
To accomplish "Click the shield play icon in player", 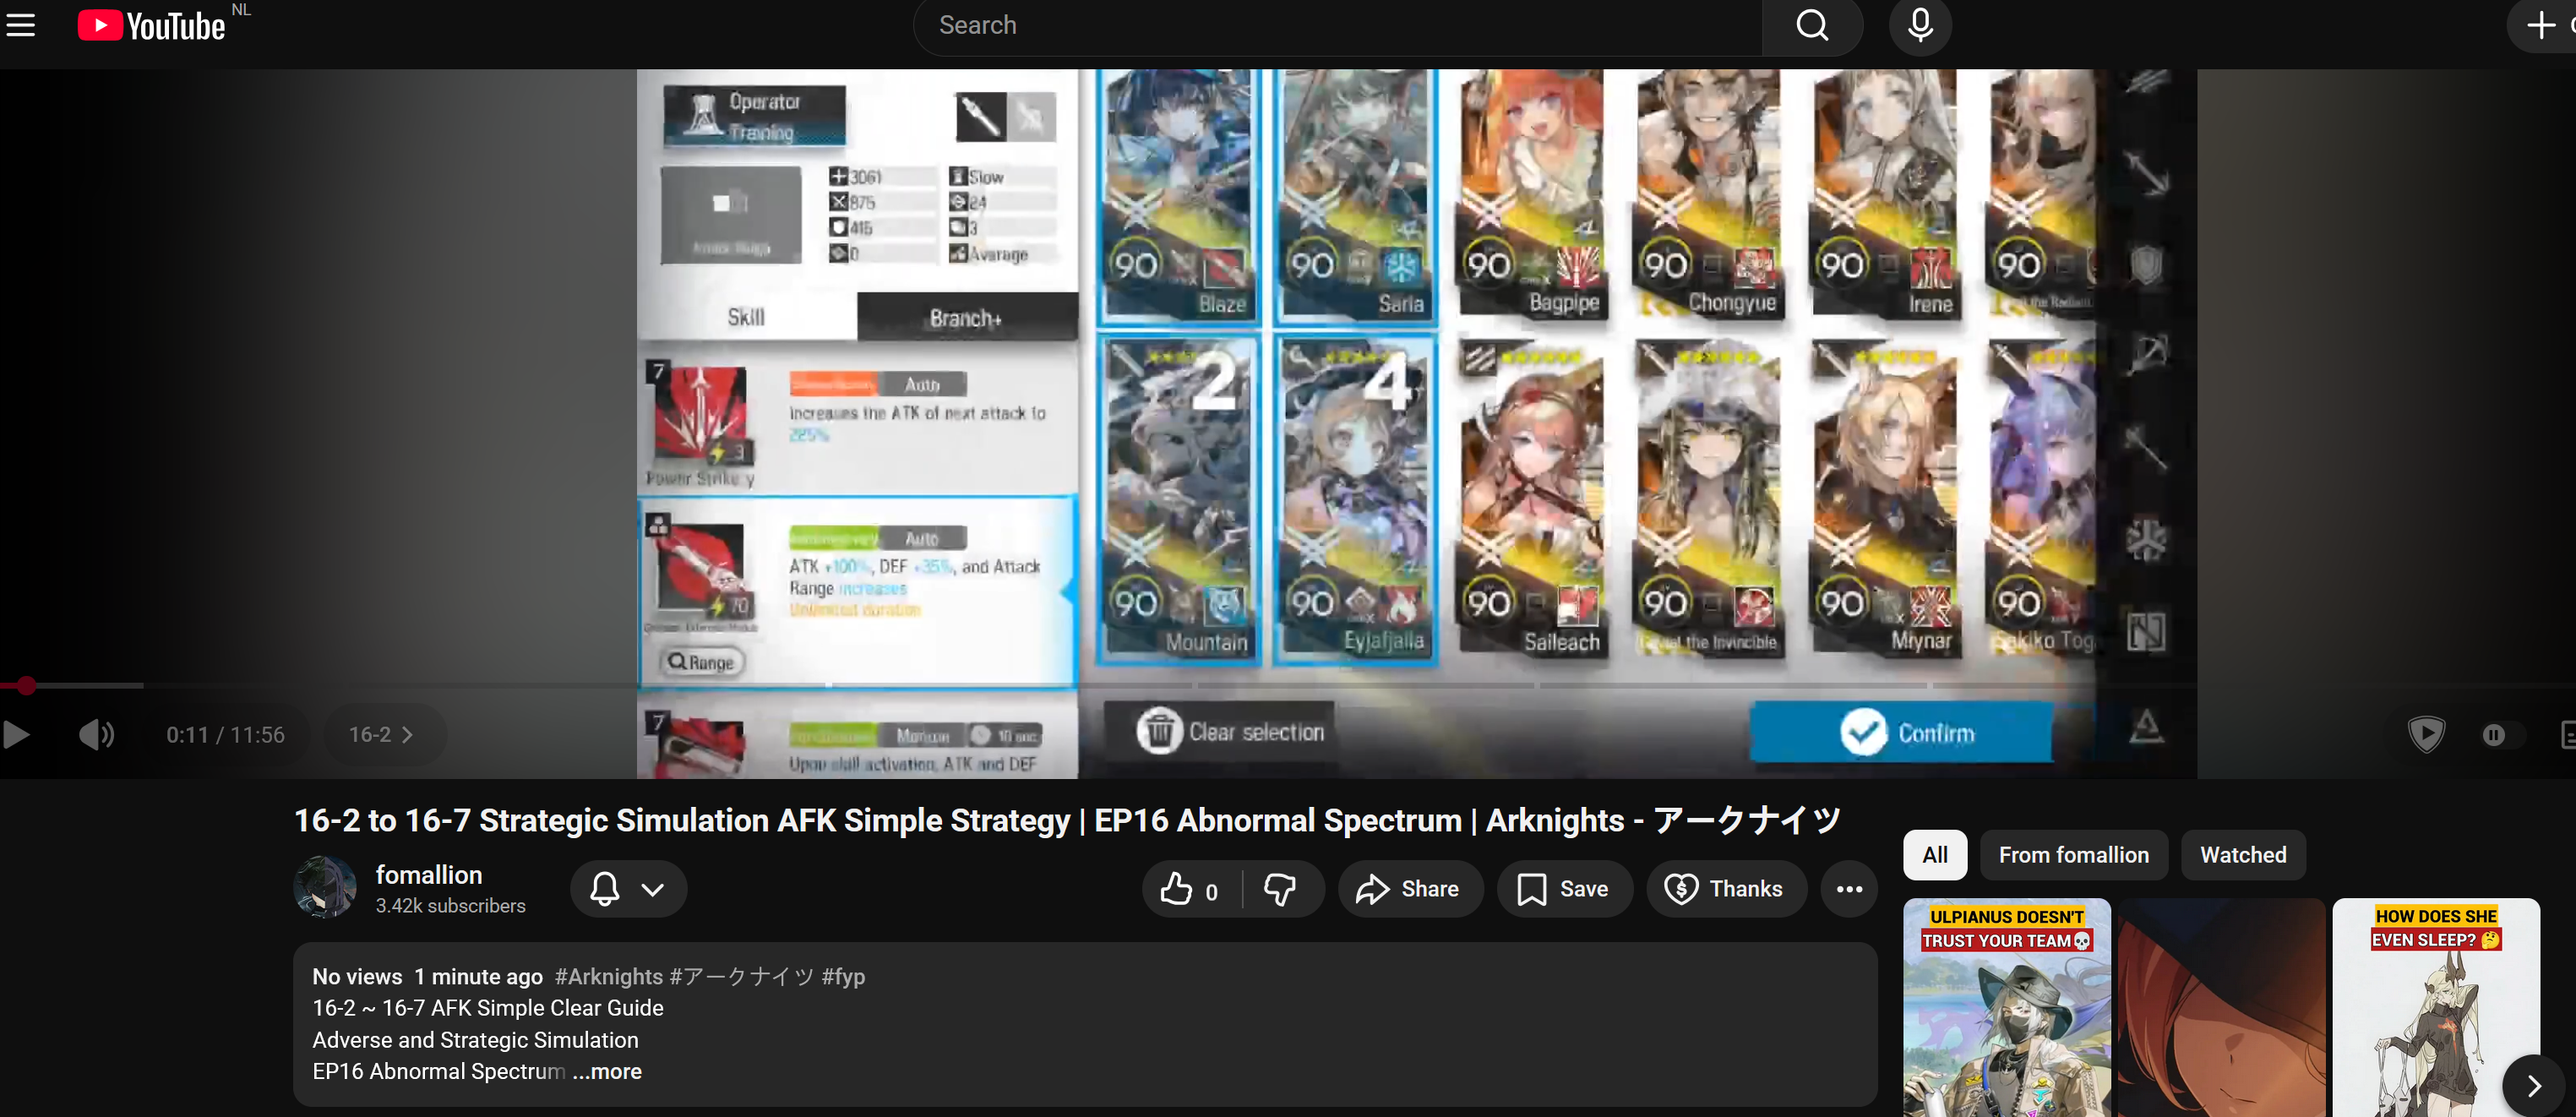I will point(2426,735).
